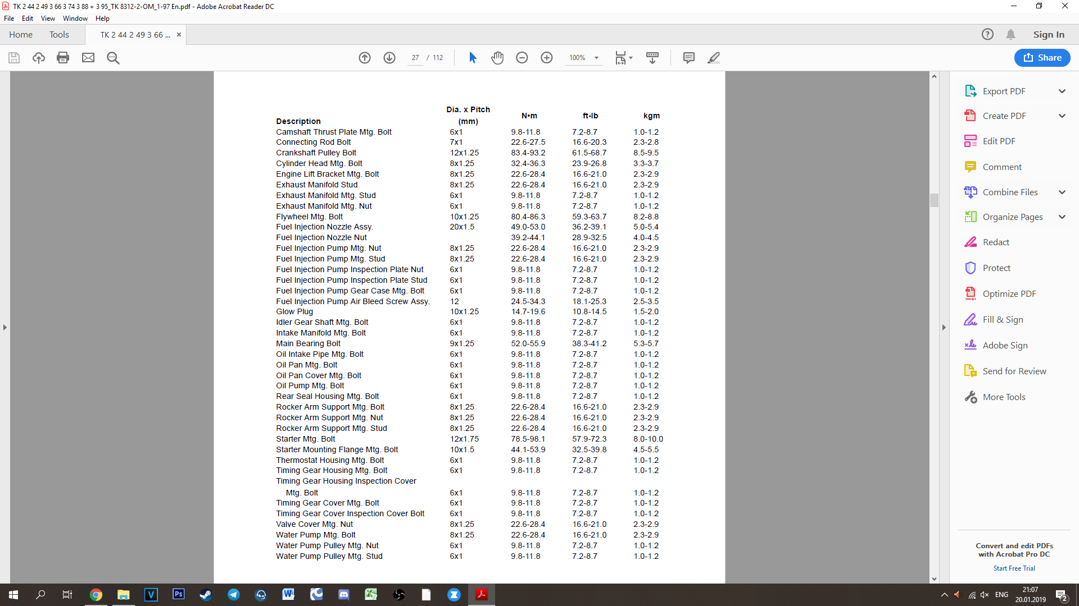Viewport: 1079px width, 606px height.
Task: Click the blue Share button
Action: [x=1042, y=58]
